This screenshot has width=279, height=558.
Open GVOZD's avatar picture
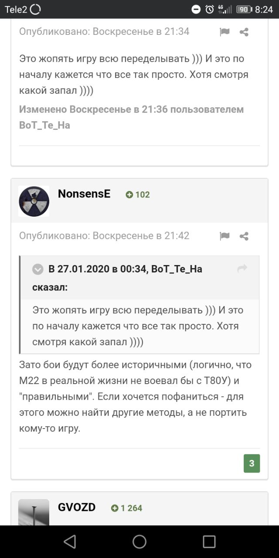[x=34, y=513]
